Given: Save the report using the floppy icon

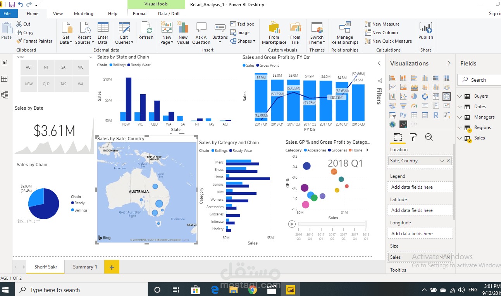Looking at the screenshot, I should 12,5.
